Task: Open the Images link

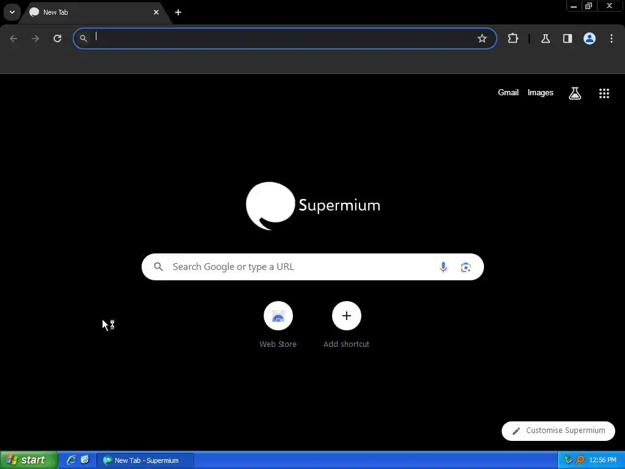Action: 540,93
